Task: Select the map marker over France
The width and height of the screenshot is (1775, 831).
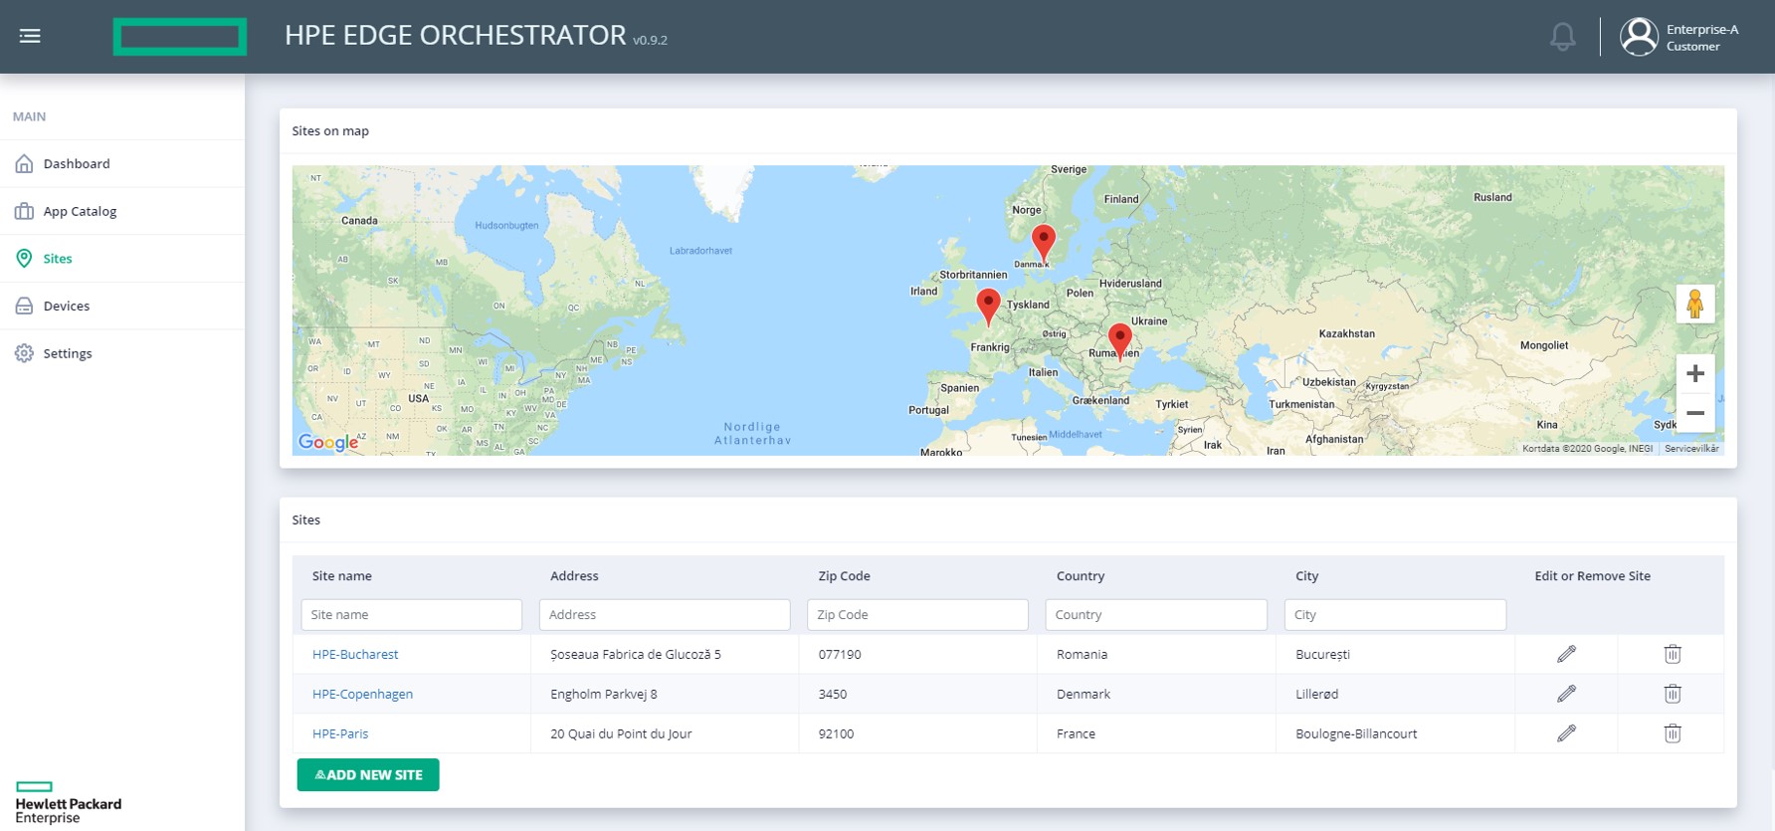Action: click(988, 307)
